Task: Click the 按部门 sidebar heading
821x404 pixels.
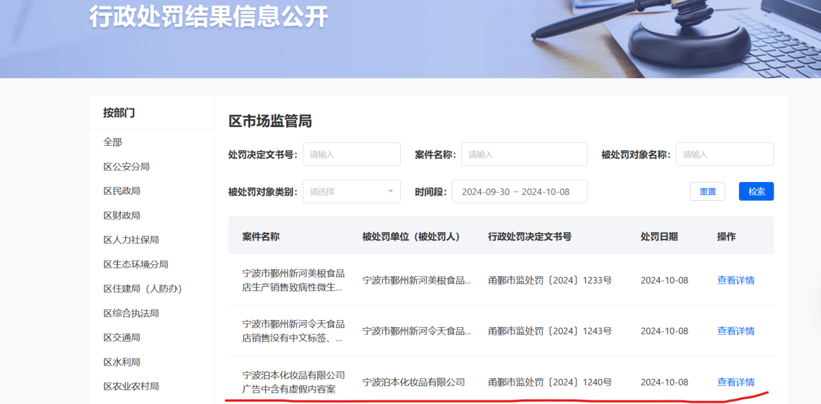Action: 119,113
